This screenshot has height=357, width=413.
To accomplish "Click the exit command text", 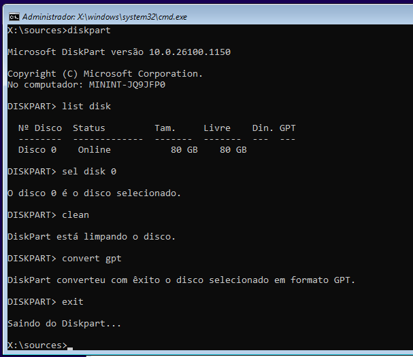I will 73,302.
